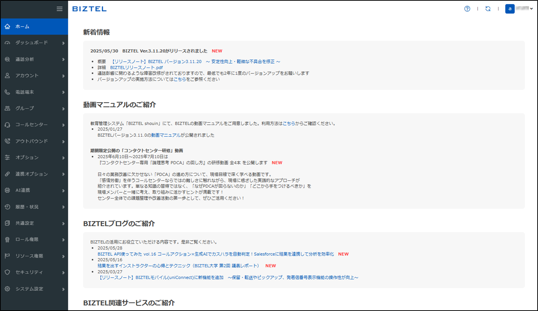Click the home house icon
Image resolution: width=538 pixels, height=311 pixels.
pos(7,26)
